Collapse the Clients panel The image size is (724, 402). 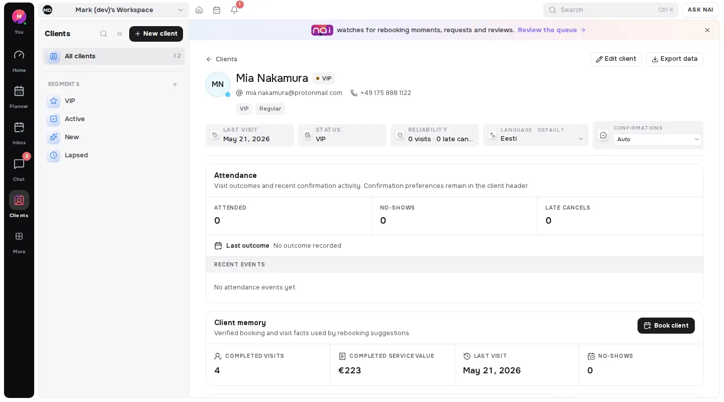pos(120,34)
